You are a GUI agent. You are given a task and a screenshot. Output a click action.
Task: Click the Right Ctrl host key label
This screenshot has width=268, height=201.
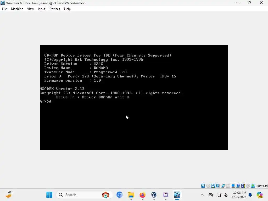coord(261,186)
